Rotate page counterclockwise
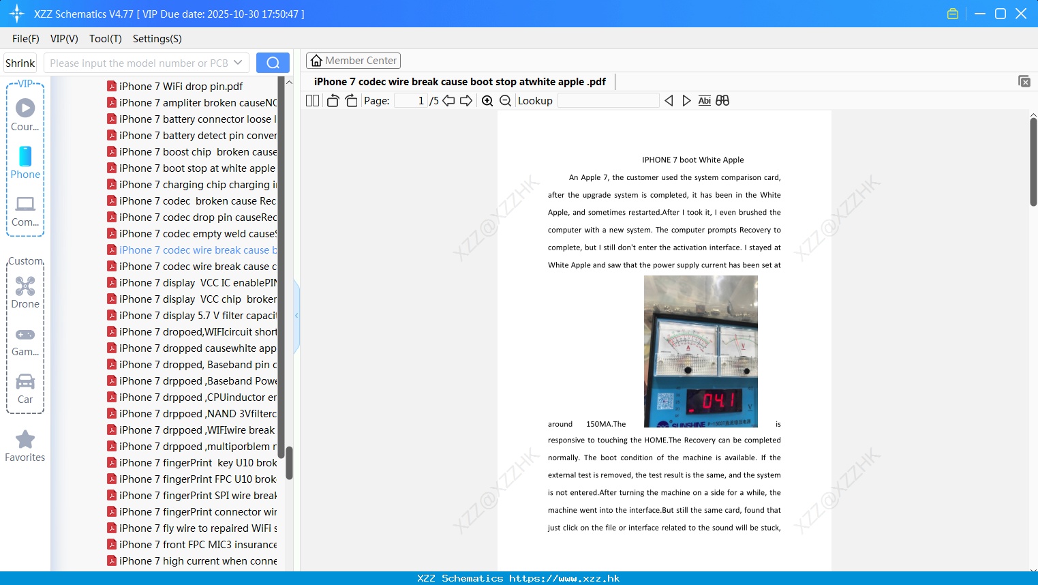The image size is (1038, 585). 333,100
